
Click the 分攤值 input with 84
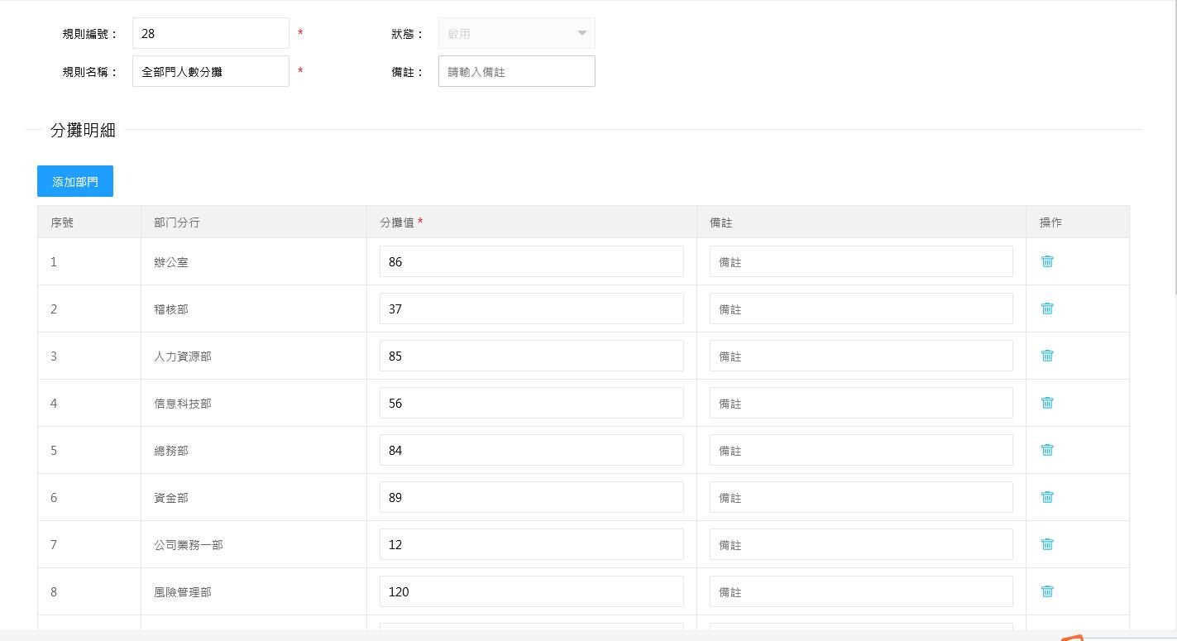[x=532, y=450]
